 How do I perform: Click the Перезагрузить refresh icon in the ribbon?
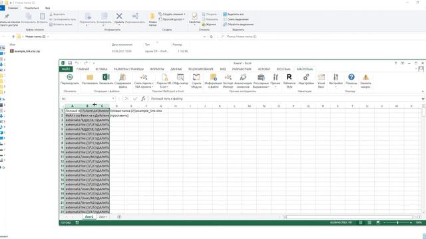coord(70,77)
